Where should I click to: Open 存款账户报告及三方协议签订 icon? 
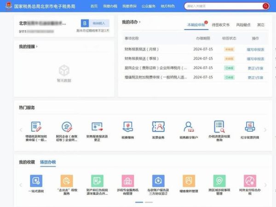coord(158,181)
